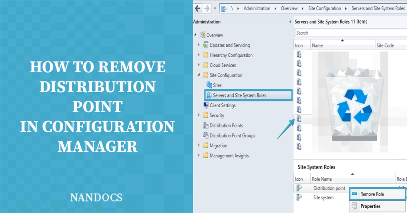This screenshot has width=407, height=213.
Task: Click the Updates and Servicing icon
Action: [205, 45]
